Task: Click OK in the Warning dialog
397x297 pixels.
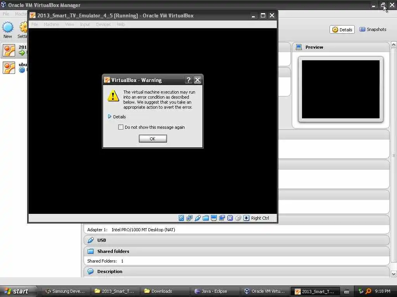Action: click(x=153, y=139)
